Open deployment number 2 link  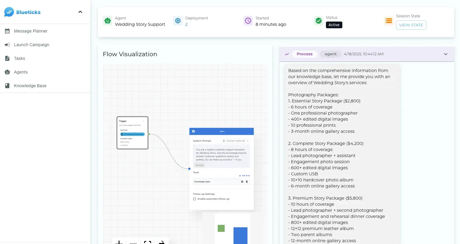pos(186,24)
